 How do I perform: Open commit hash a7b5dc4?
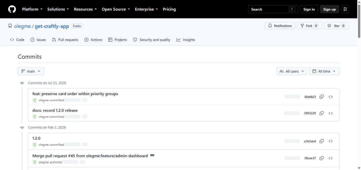pyautogui.click(x=310, y=141)
